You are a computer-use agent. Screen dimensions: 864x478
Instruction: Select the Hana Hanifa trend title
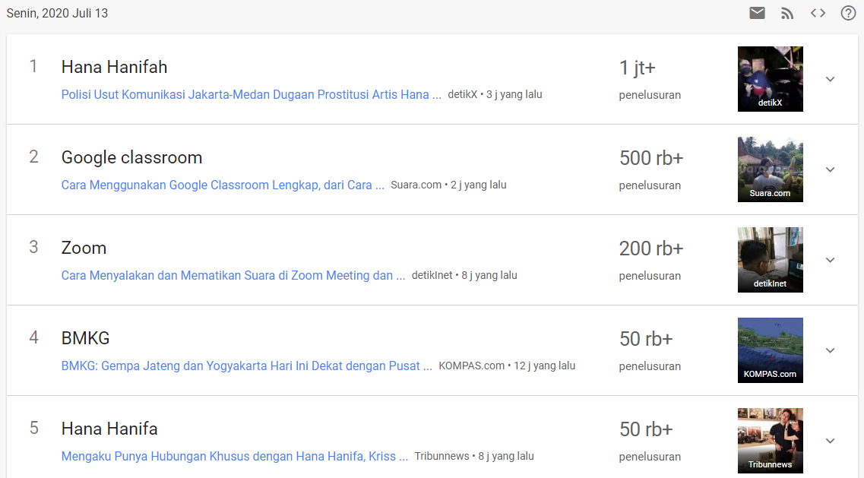point(109,429)
